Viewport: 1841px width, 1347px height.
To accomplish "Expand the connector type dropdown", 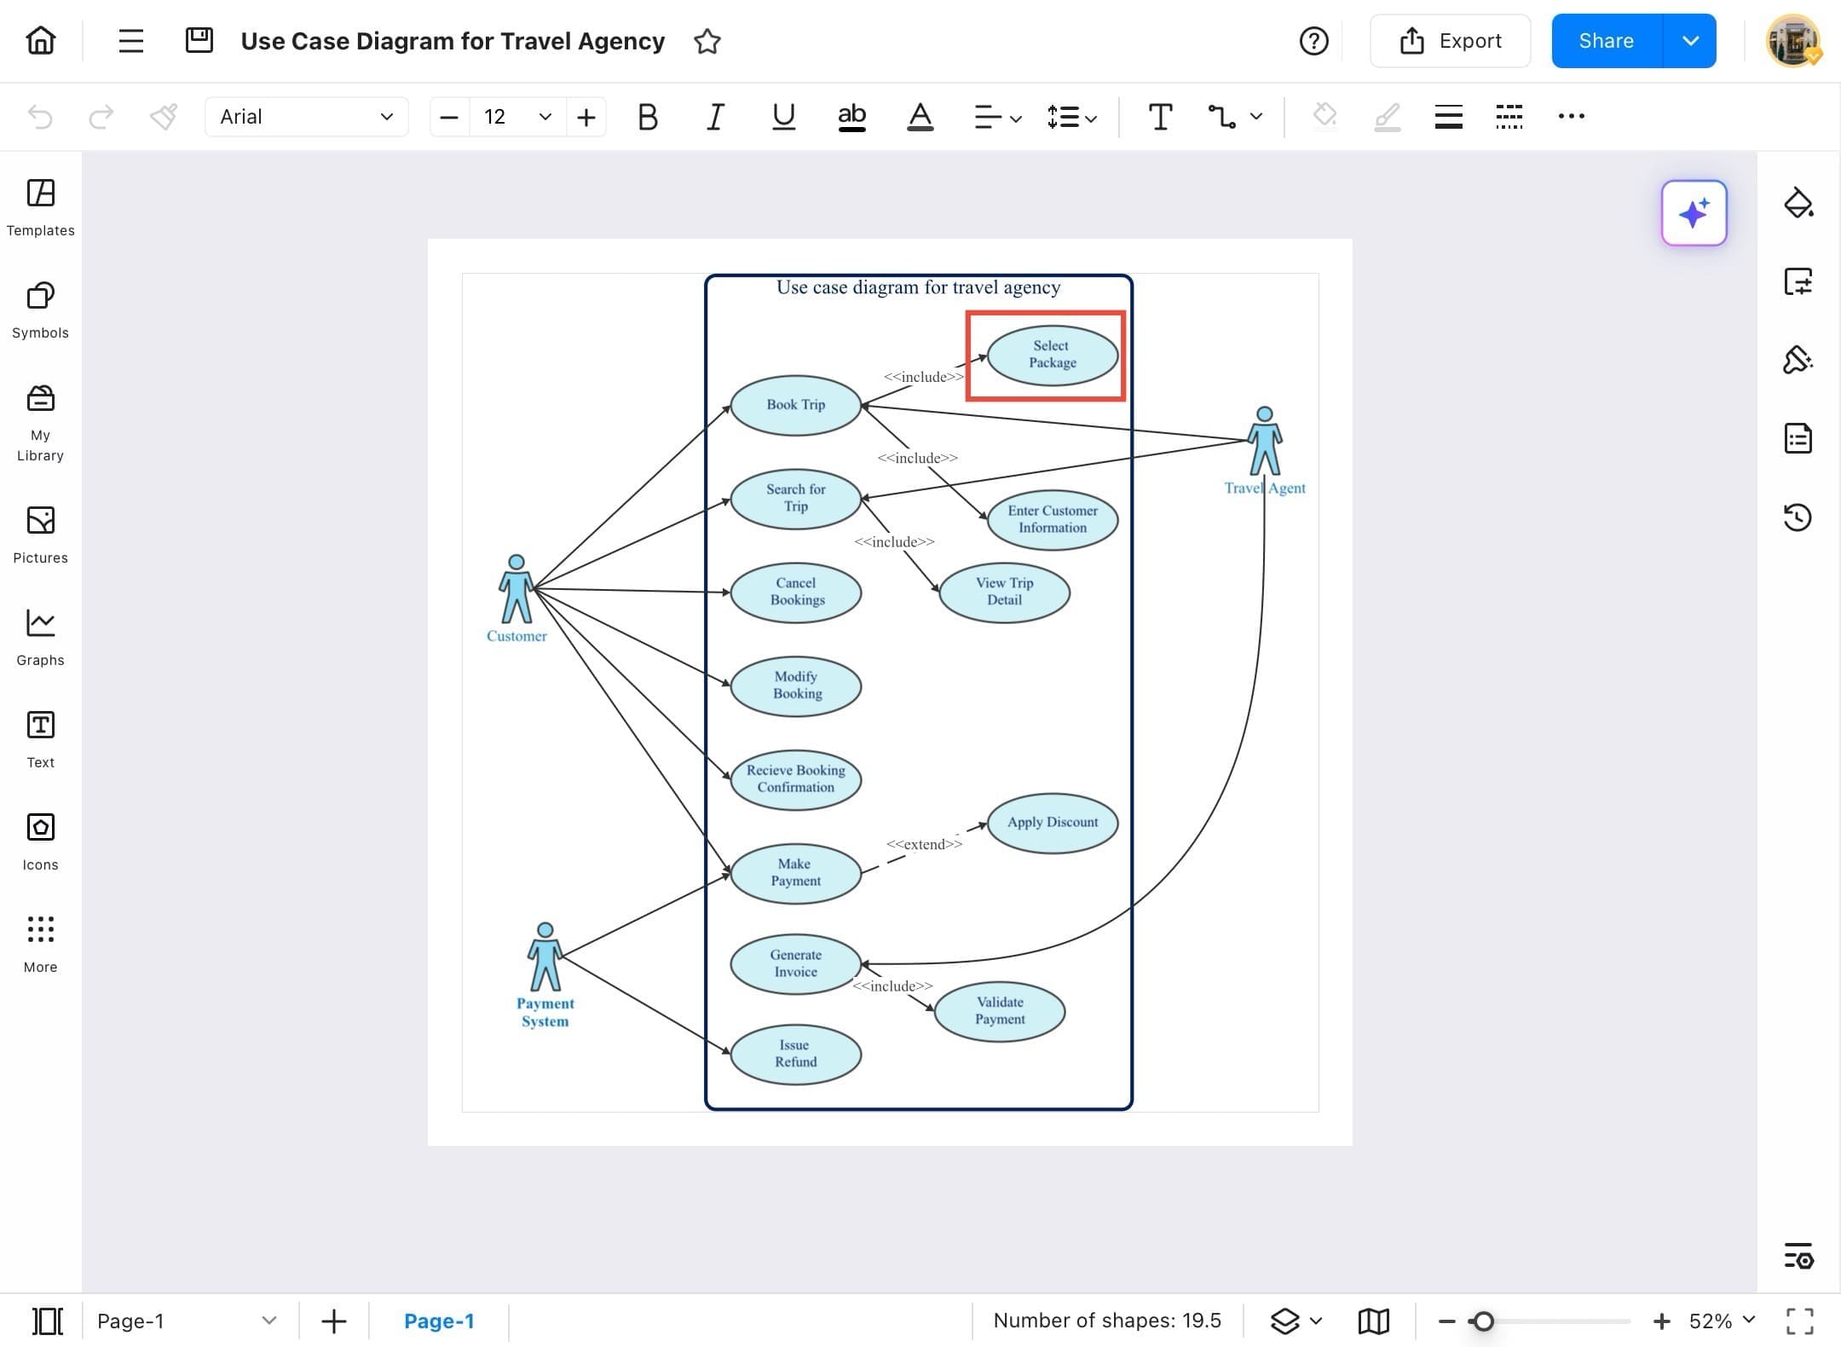I will tap(1255, 117).
